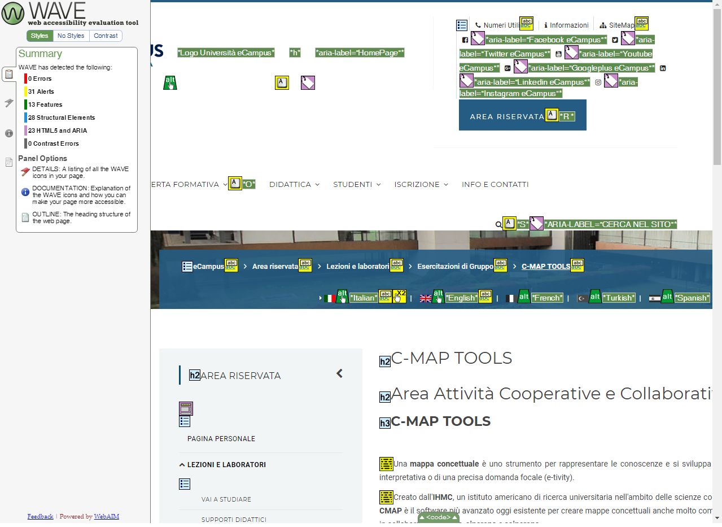722x527 pixels.
Task: Click the Esercitazioni di Gruppo breadcrumb
Action: 456,266
